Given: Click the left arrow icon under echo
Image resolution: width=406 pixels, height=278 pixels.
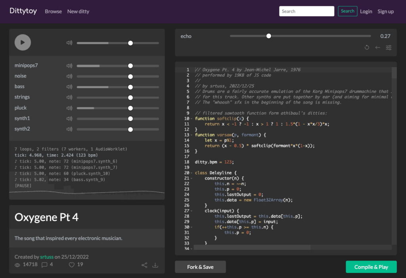Looking at the screenshot, I should (377, 47).
